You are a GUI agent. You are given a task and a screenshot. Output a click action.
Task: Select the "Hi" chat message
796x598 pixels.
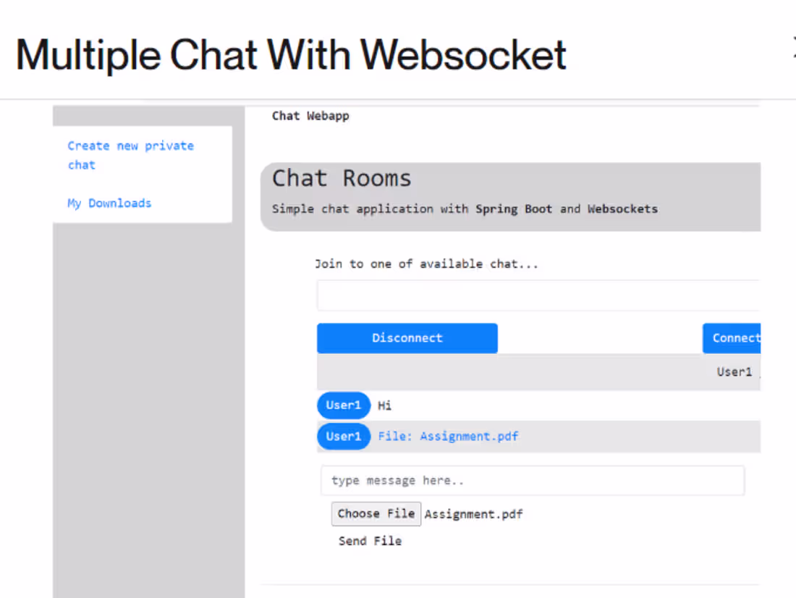(x=384, y=405)
